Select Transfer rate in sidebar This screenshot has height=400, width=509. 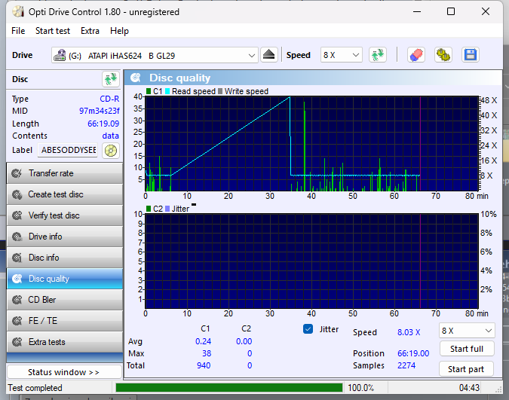tap(64, 173)
